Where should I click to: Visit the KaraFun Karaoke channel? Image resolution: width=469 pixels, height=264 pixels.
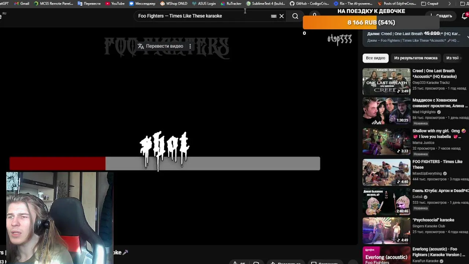(425, 261)
